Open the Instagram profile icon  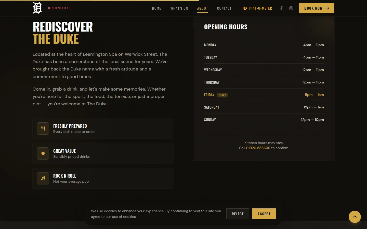click(x=291, y=8)
